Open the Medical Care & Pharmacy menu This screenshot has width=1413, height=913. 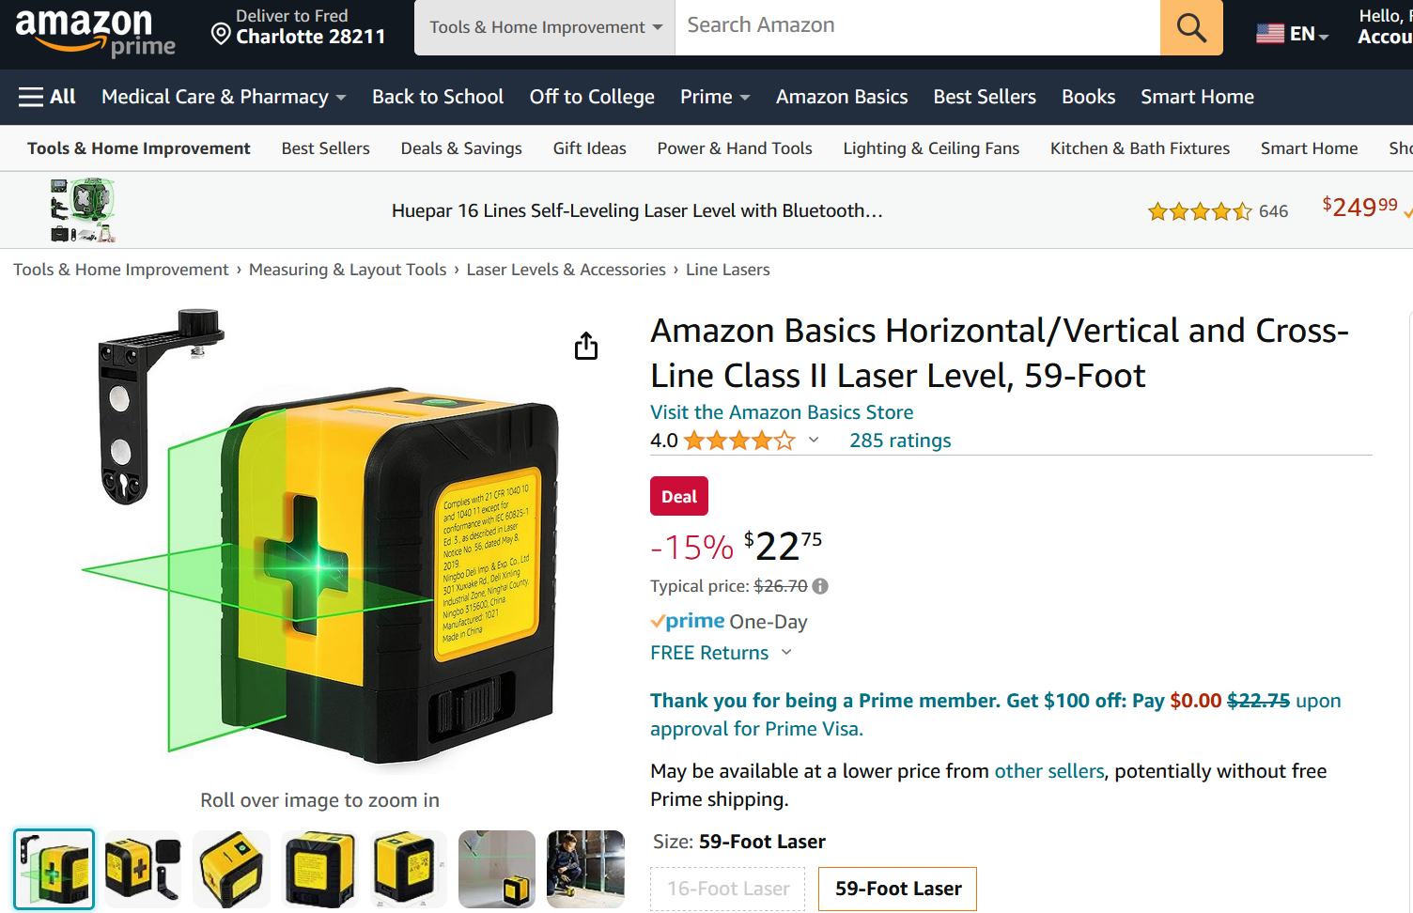(224, 97)
